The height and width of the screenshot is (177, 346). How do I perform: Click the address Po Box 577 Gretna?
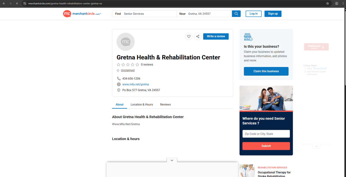pyautogui.click(x=141, y=90)
